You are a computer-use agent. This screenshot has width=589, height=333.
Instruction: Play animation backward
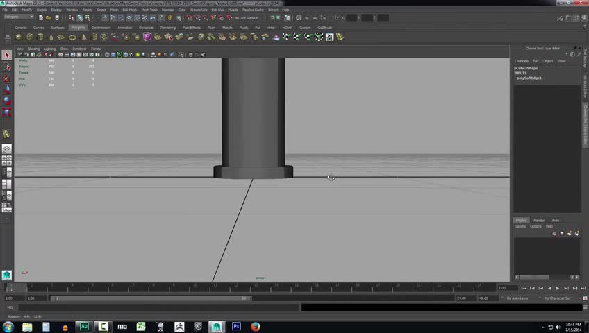[549, 288]
